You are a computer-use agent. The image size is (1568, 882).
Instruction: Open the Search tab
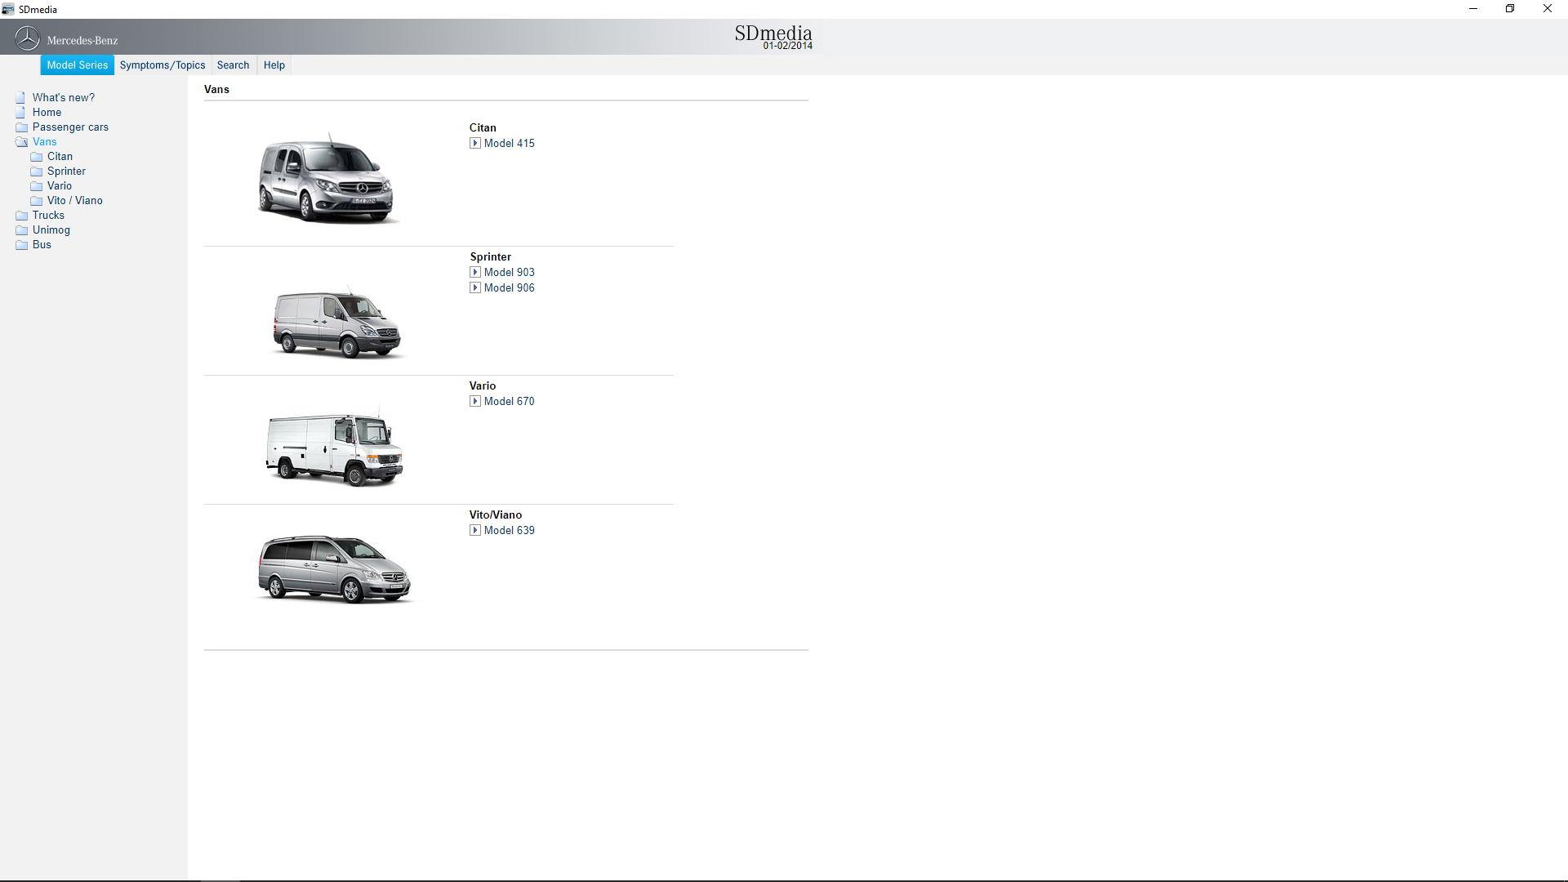tap(233, 65)
